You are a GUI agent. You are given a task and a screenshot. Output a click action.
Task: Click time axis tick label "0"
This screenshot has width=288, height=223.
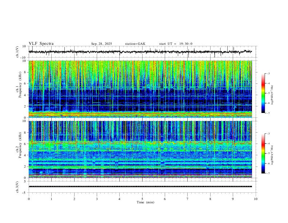coord(29,199)
